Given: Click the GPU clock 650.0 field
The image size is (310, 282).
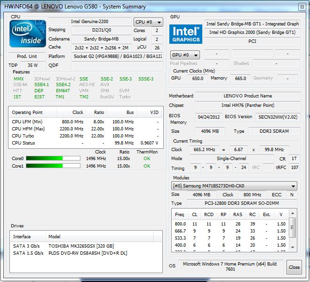Looking at the screenshot, I should coord(198,78).
